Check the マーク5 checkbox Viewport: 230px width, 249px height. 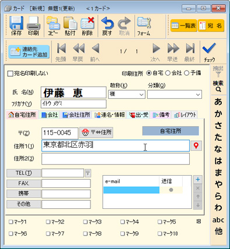click(159, 222)
